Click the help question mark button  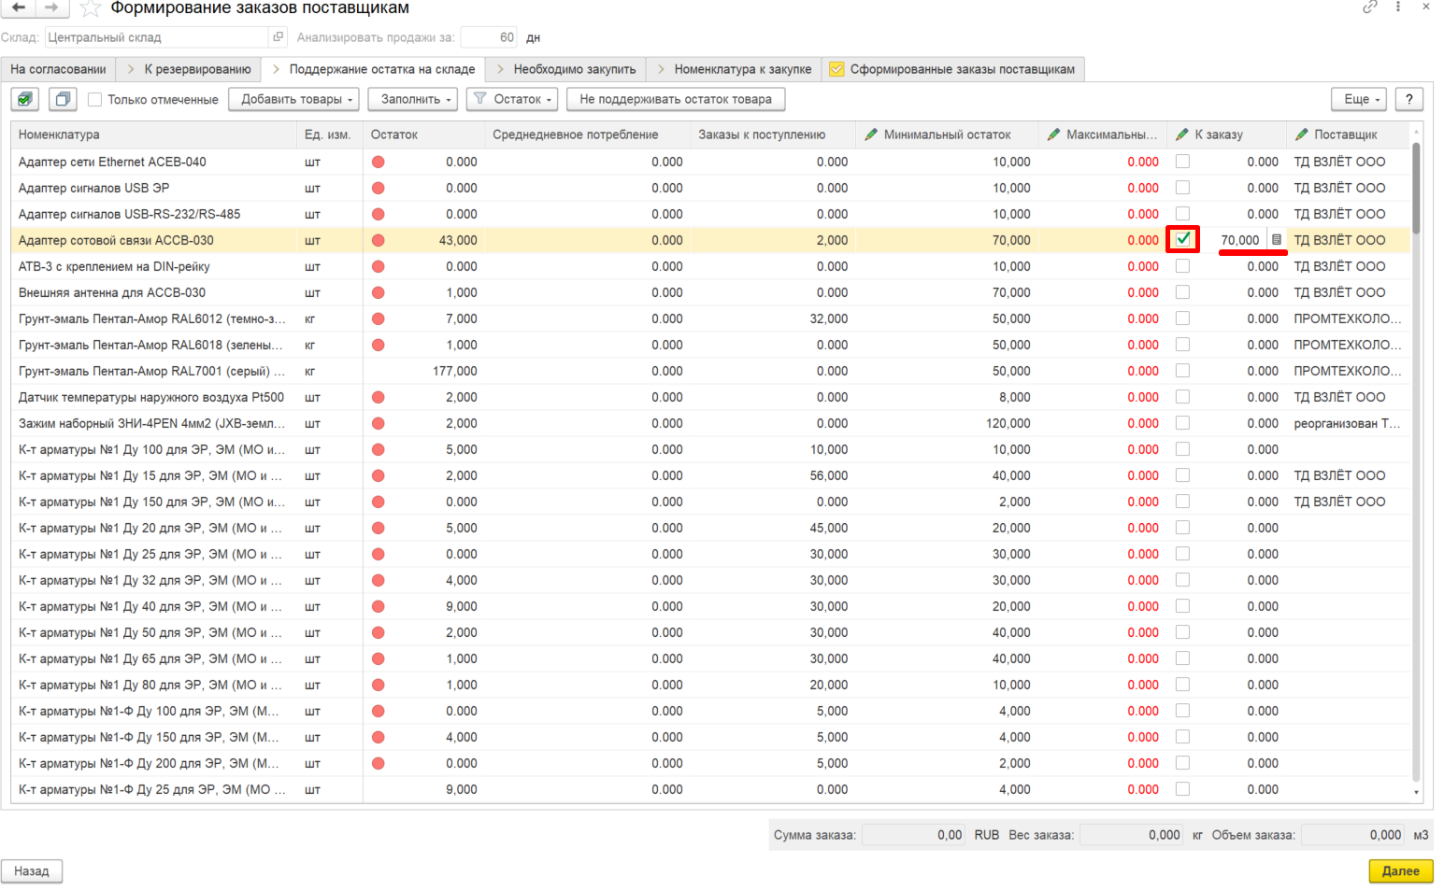(1408, 99)
